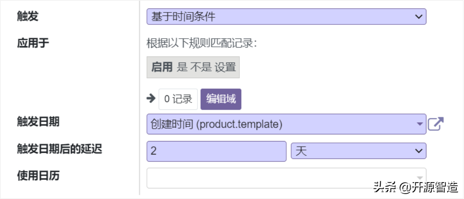464x199 pixels.
Task: Click the 启用 是 不是 设置 domain tag
Action: tap(193, 67)
